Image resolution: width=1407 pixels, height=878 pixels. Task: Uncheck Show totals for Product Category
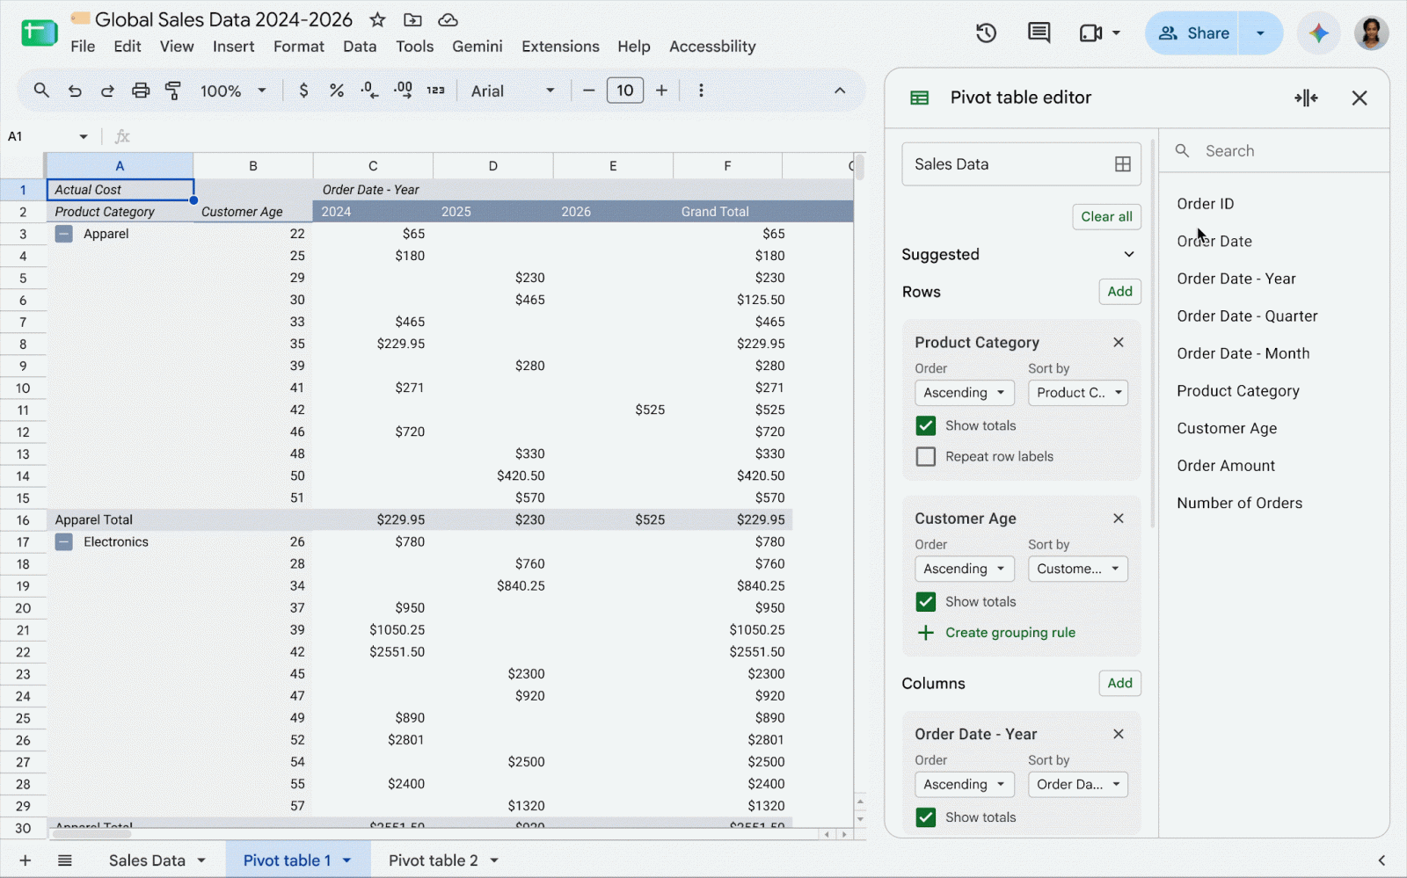[x=926, y=425]
